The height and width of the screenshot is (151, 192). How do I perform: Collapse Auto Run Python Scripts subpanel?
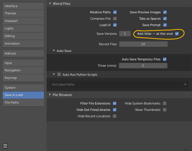[54, 74]
